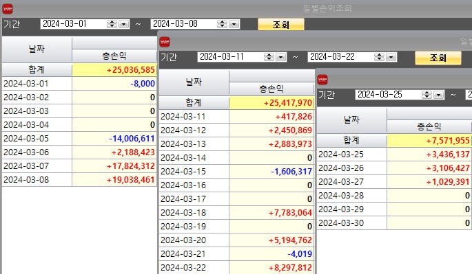Click the 합계 row label in the back window
The image size is (472, 274).
pyautogui.click(x=37, y=70)
